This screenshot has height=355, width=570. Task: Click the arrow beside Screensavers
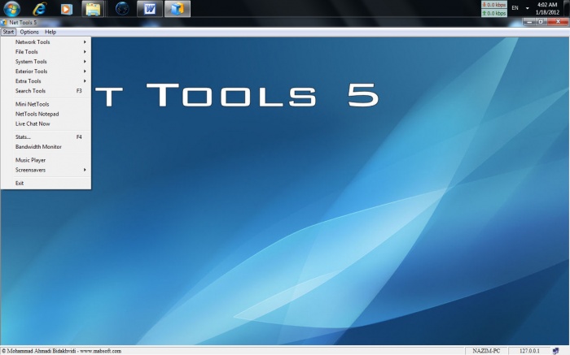tap(85, 170)
